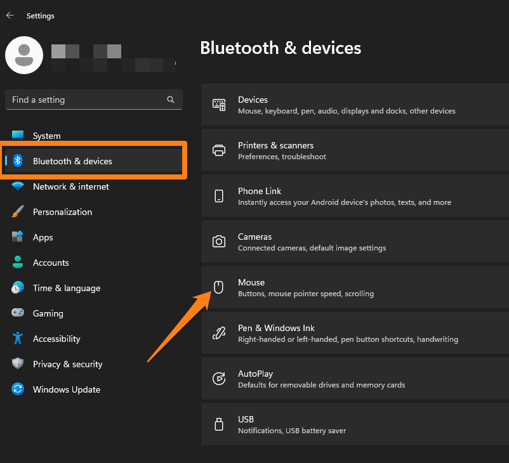The height and width of the screenshot is (463, 509).
Task: Click the Windows Update refresh icon
Action: tap(18, 389)
